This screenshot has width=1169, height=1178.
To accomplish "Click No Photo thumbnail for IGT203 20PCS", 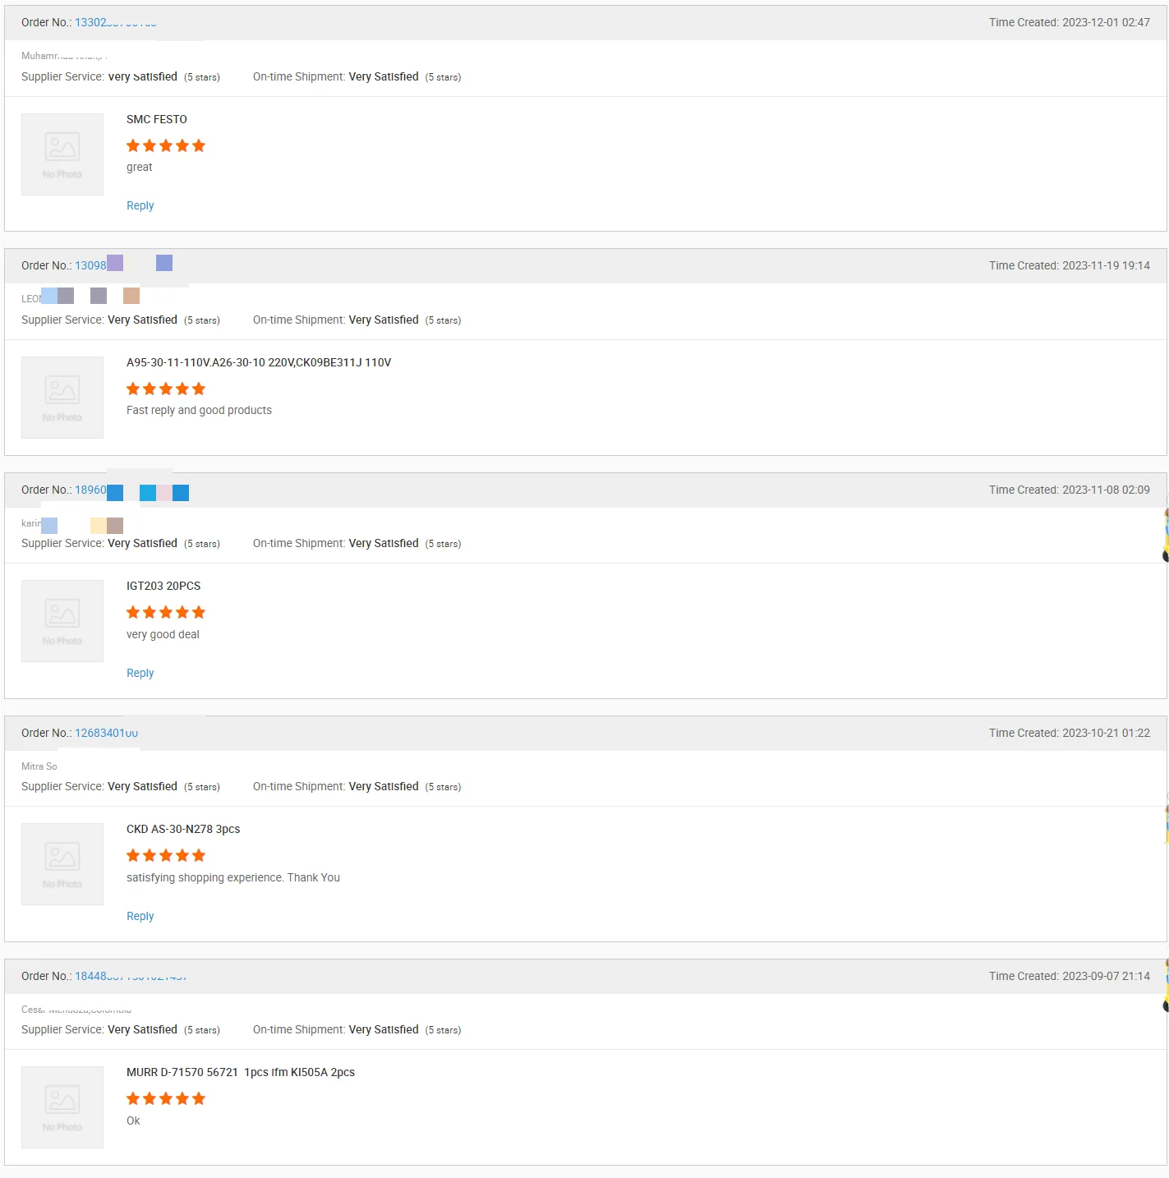I will click(x=62, y=621).
